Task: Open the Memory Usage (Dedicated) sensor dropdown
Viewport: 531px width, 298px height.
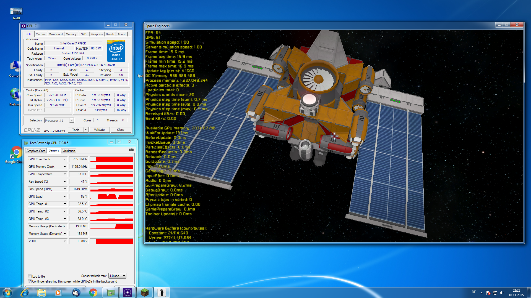Action: [65, 226]
